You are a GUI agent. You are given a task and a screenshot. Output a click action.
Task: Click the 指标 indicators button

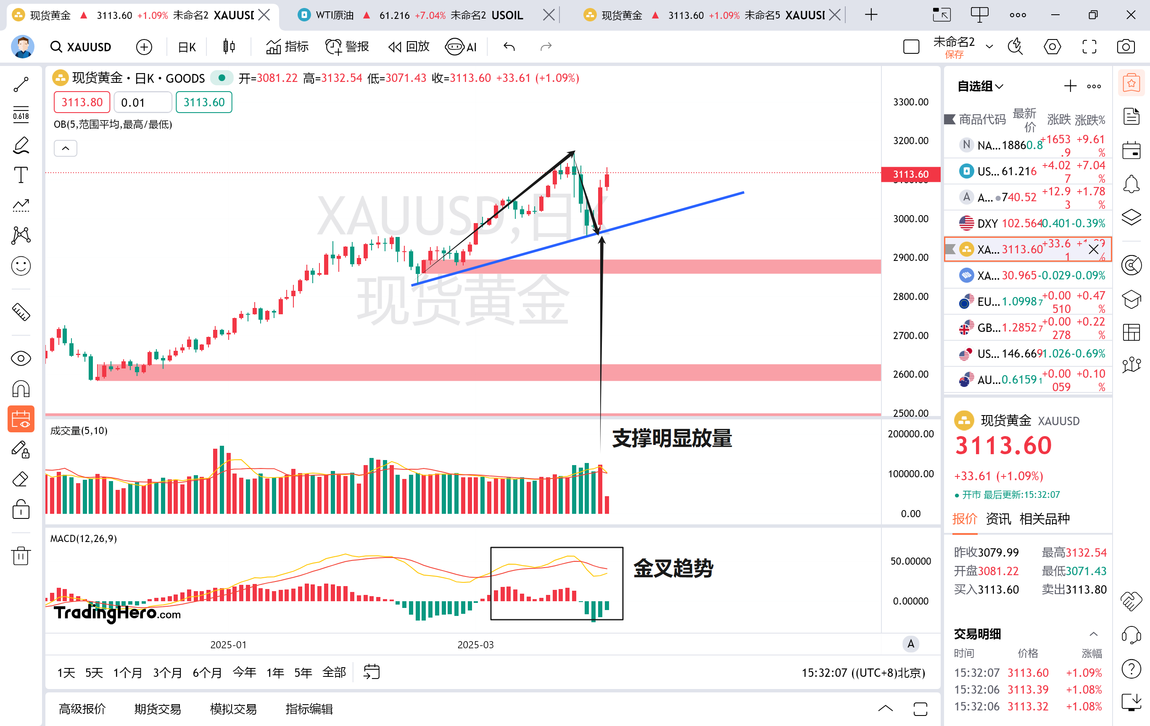(287, 47)
